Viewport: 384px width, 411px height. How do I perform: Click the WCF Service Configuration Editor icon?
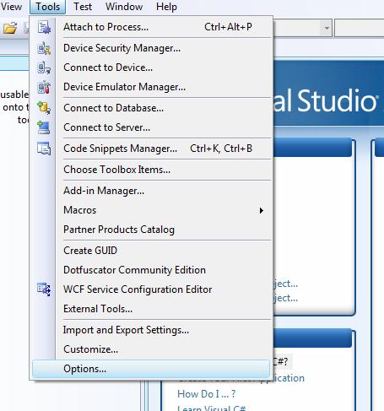44,289
